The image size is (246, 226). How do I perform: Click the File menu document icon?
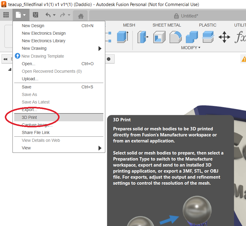coord(18,15)
